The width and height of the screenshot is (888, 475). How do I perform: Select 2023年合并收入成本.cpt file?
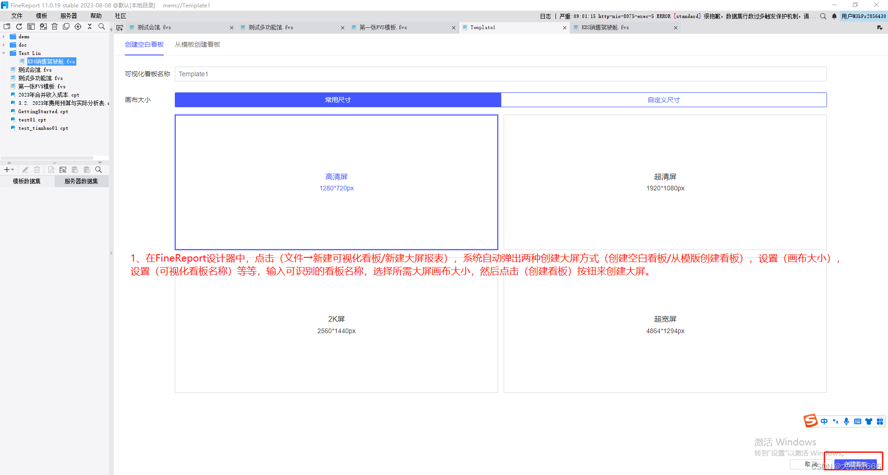tap(49, 95)
